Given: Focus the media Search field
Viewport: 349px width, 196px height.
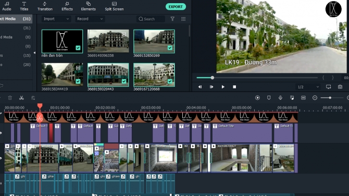Looking at the screenshot, I should coord(151,19).
